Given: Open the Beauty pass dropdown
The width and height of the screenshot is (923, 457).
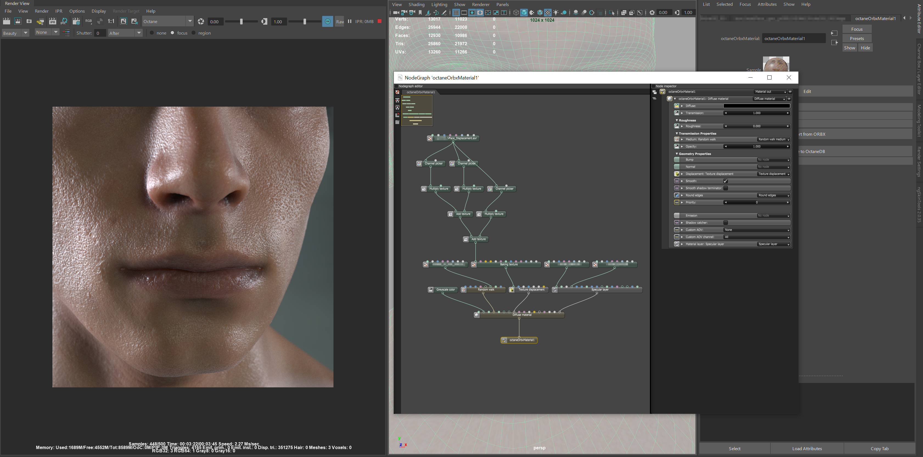Looking at the screenshot, I should [x=26, y=33].
